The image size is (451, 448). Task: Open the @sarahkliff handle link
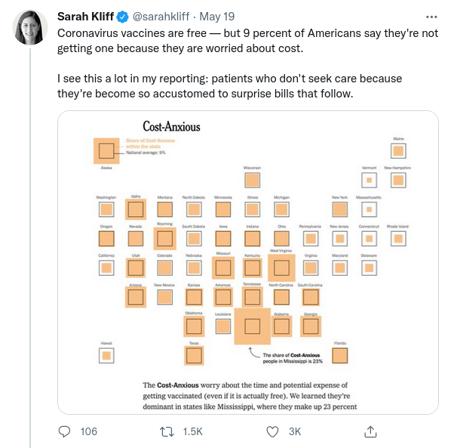tap(161, 17)
